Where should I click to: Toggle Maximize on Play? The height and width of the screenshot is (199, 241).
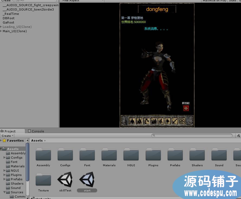point(214,1)
